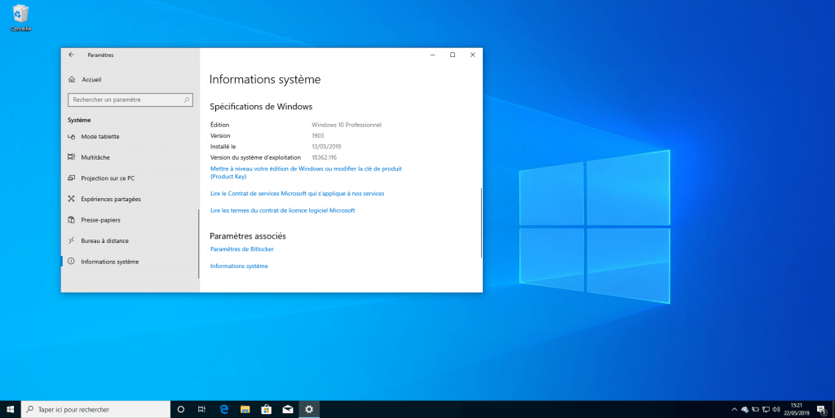Maximize the Paramètres window
Screen dimensions: 835x418
(453, 55)
